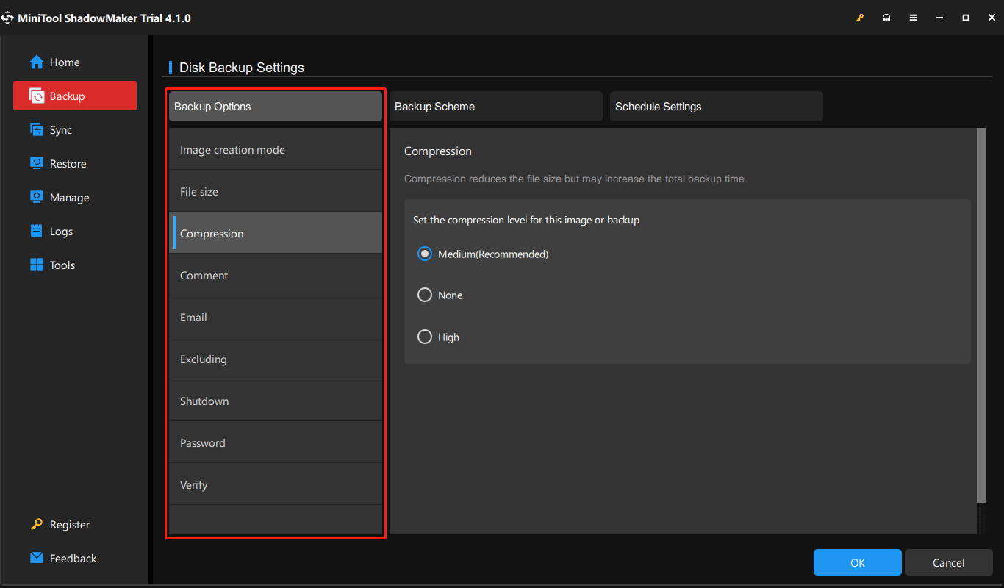Open the hamburger menu in the title bar

coord(913,17)
